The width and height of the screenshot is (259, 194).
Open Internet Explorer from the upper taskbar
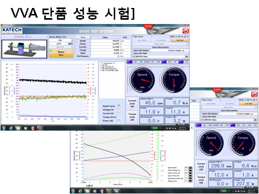click(11, 128)
